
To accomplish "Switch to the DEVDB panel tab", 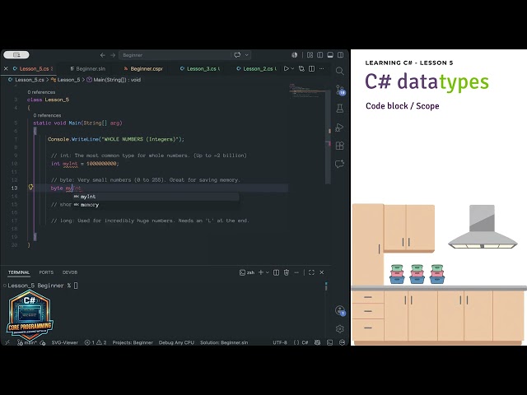I will click(70, 272).
